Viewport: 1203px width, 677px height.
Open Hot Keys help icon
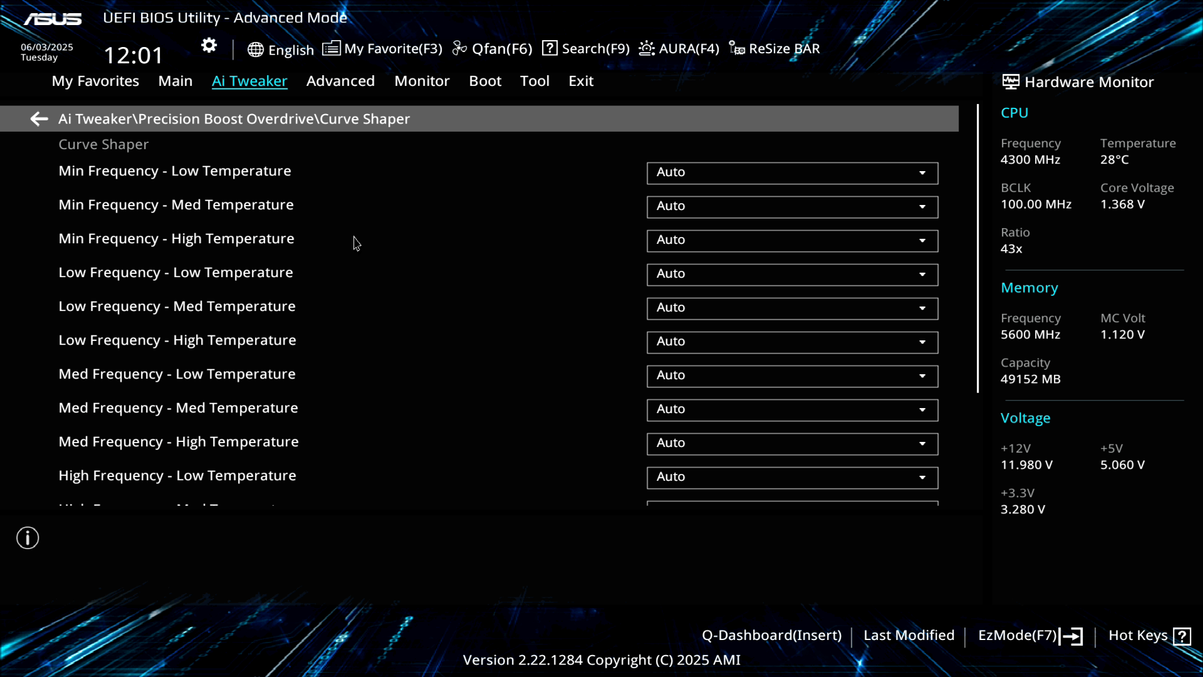pos(1182,636)
